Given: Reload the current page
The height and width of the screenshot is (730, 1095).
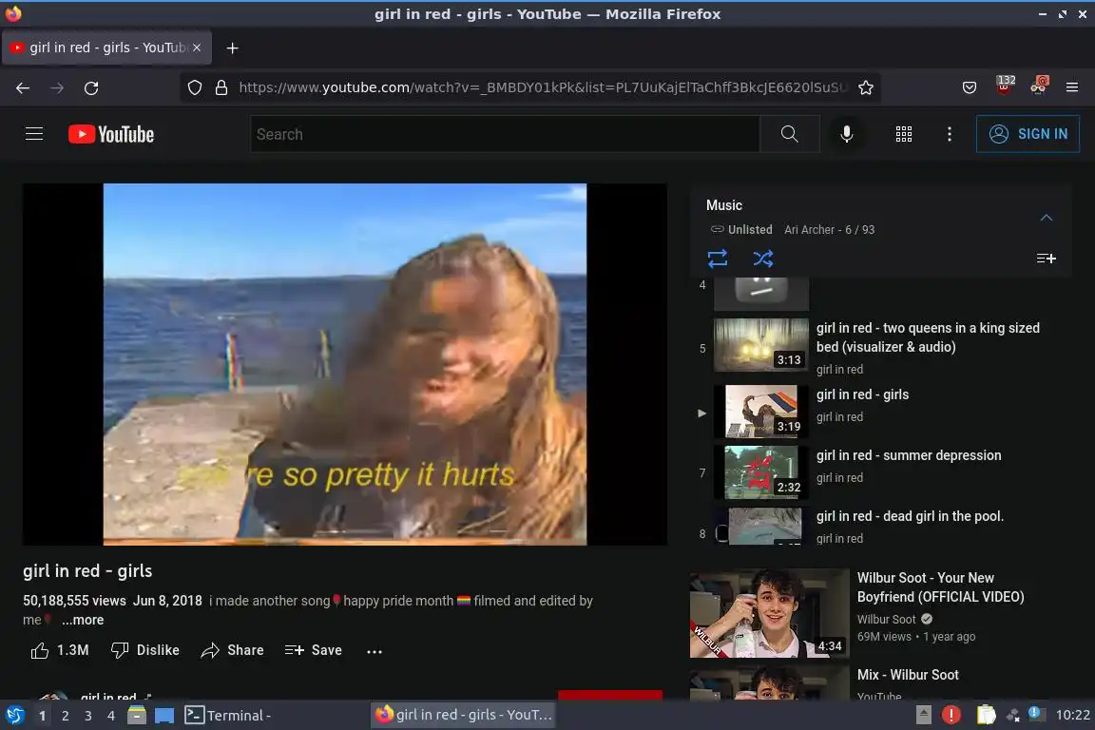Looking at the screenshot, I should 91,88.
